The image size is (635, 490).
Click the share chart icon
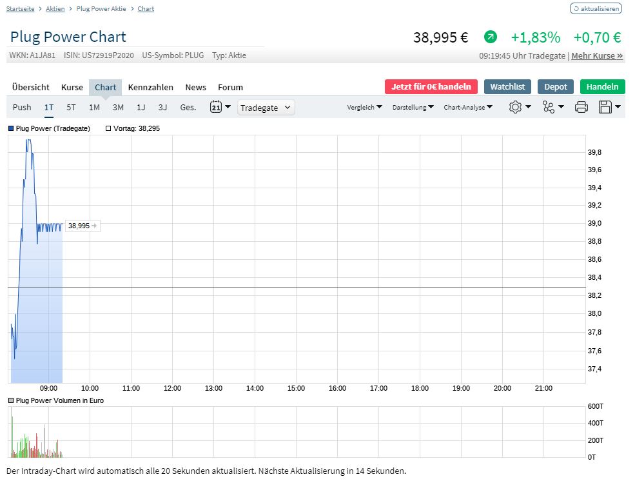pyautogui.click(x=549, y=108)
